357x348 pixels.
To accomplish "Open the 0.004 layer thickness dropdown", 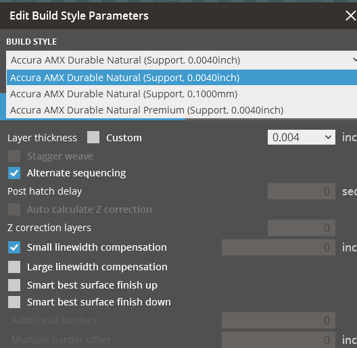I will pos(302,137).
